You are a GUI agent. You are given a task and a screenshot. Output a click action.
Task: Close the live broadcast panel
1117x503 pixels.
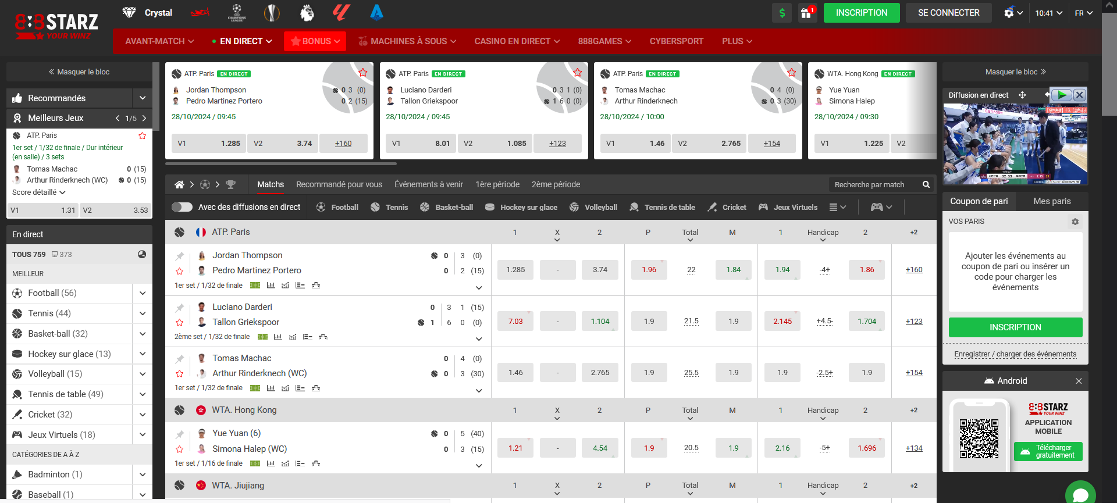1079,95
